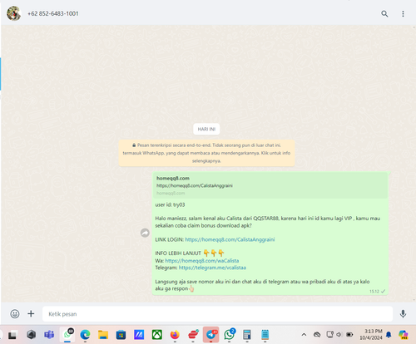Open the LINK LOGIN homeqq8.com URL
The height and width of the screenshot is (344, 416).
click(230, 239)
